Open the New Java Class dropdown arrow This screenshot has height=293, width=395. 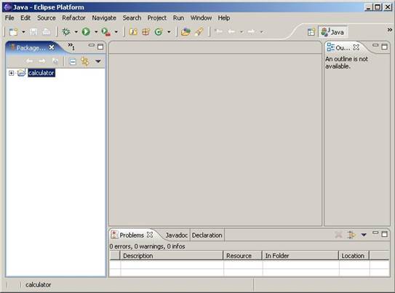(169, 32)
